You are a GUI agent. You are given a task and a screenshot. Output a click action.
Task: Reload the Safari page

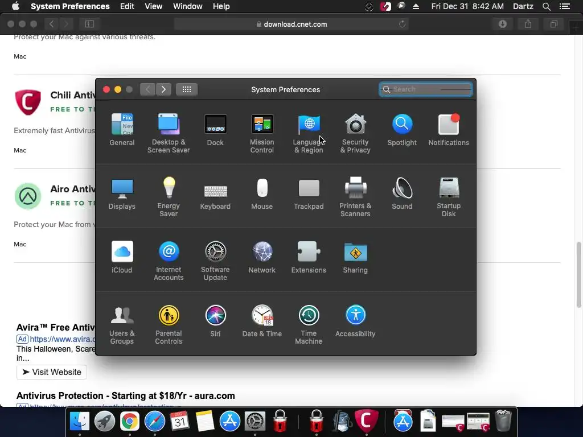click(402, 24)
